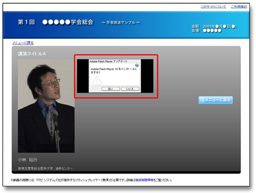The height and width of the screenshot is (193, 256).
Task: Click the Adobe Flash Player 10 install question text
Action: point(114,71)
